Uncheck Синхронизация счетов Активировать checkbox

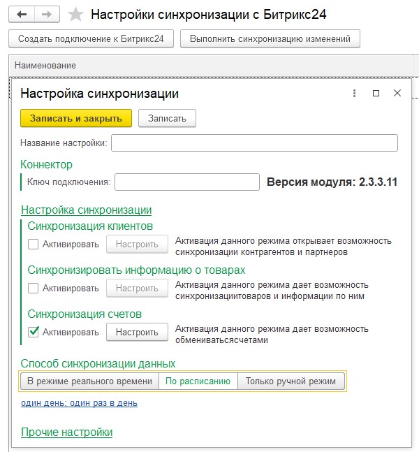point(33,333)
